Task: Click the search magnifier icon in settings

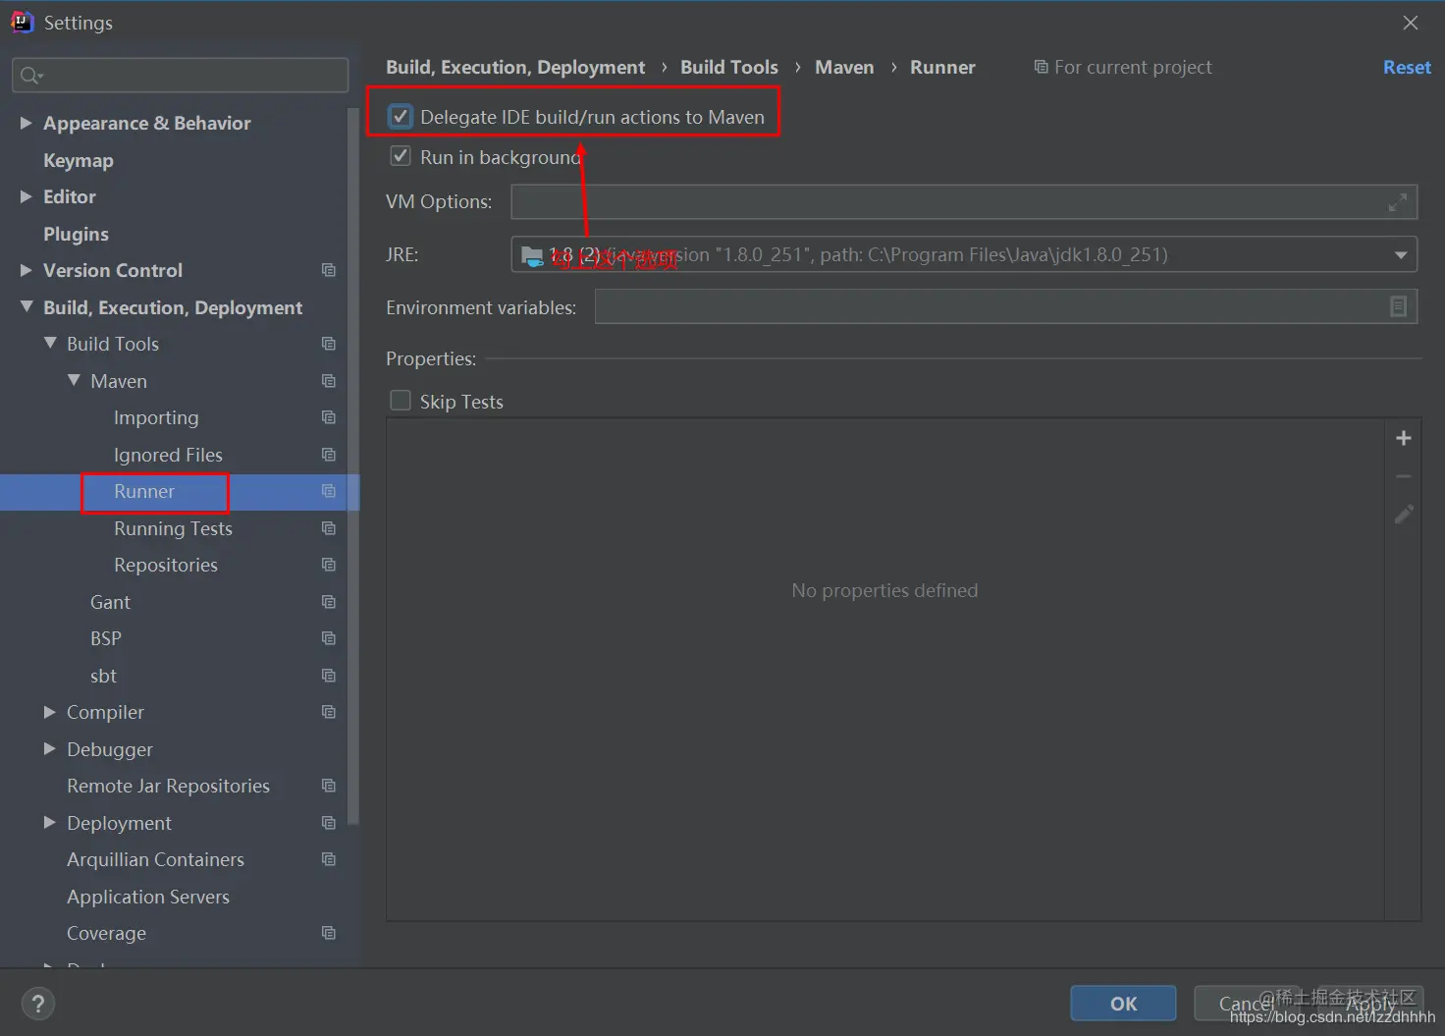Action: pyautogui.click(x=31, y=76)
